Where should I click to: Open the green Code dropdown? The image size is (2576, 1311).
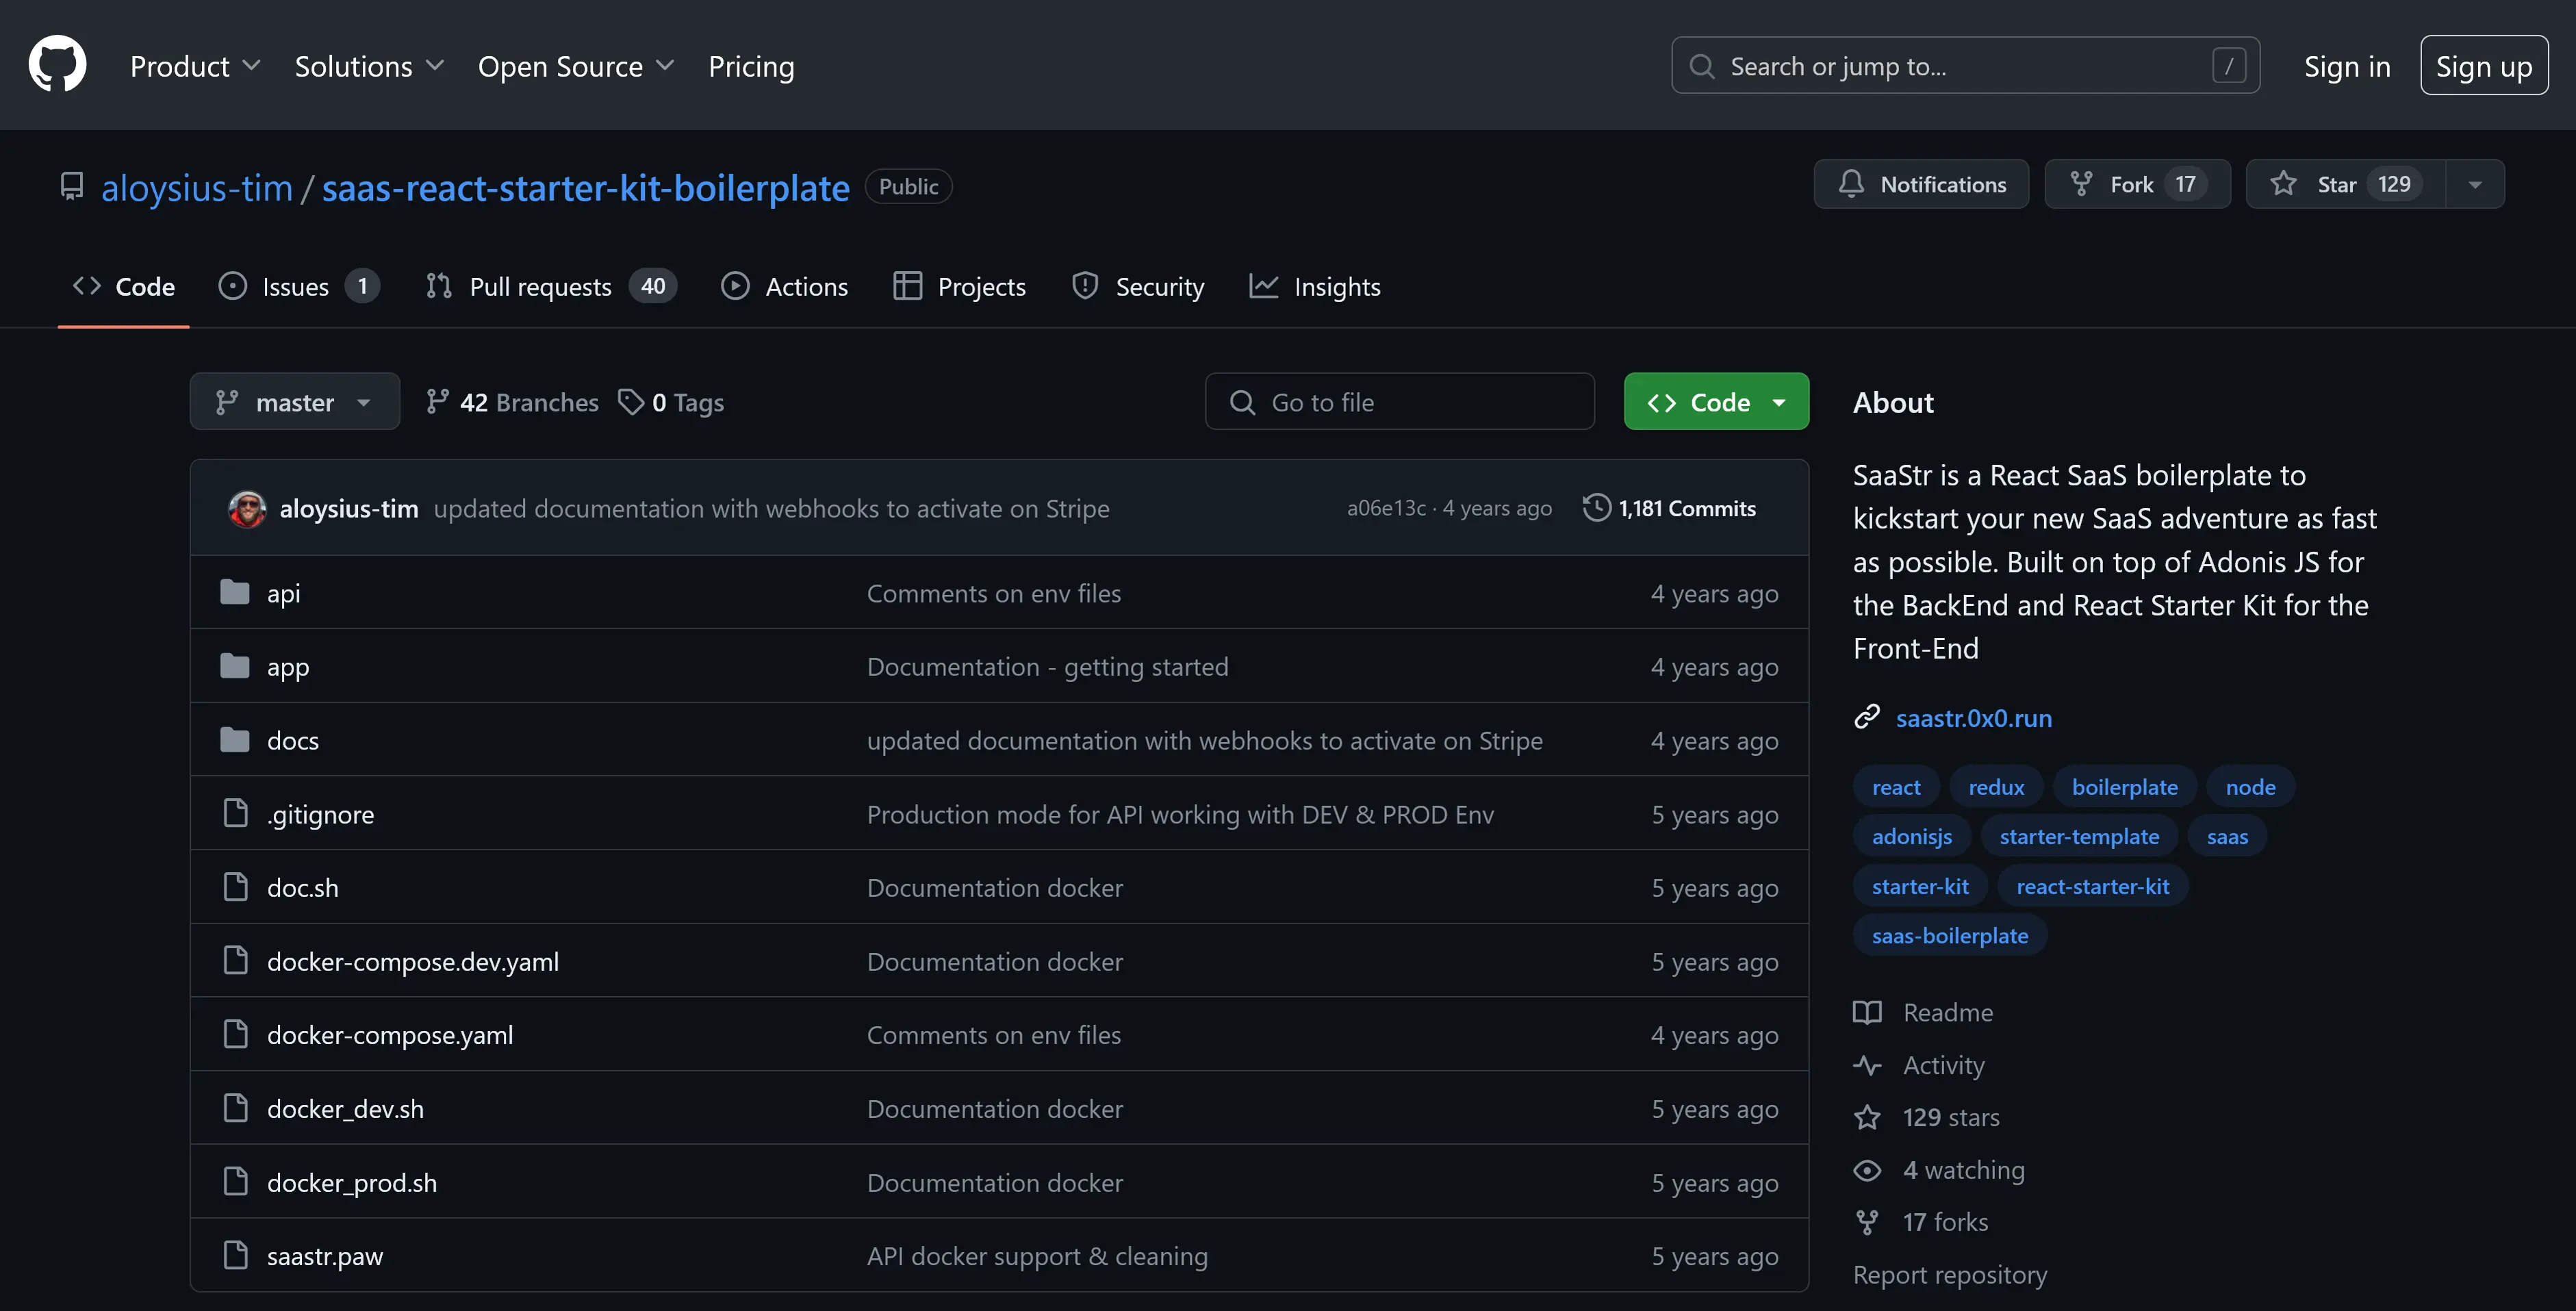[1715, 402]
